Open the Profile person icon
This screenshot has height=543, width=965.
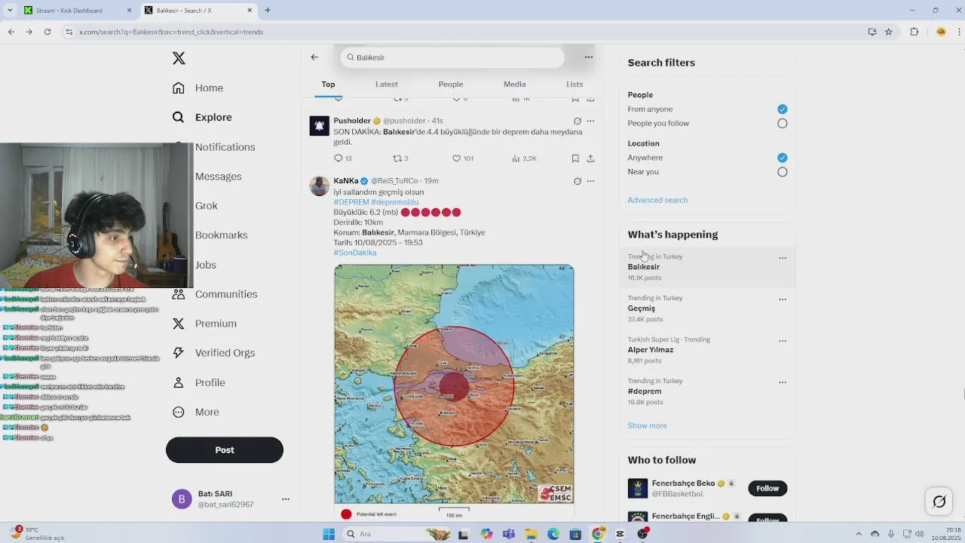[179, 382]
